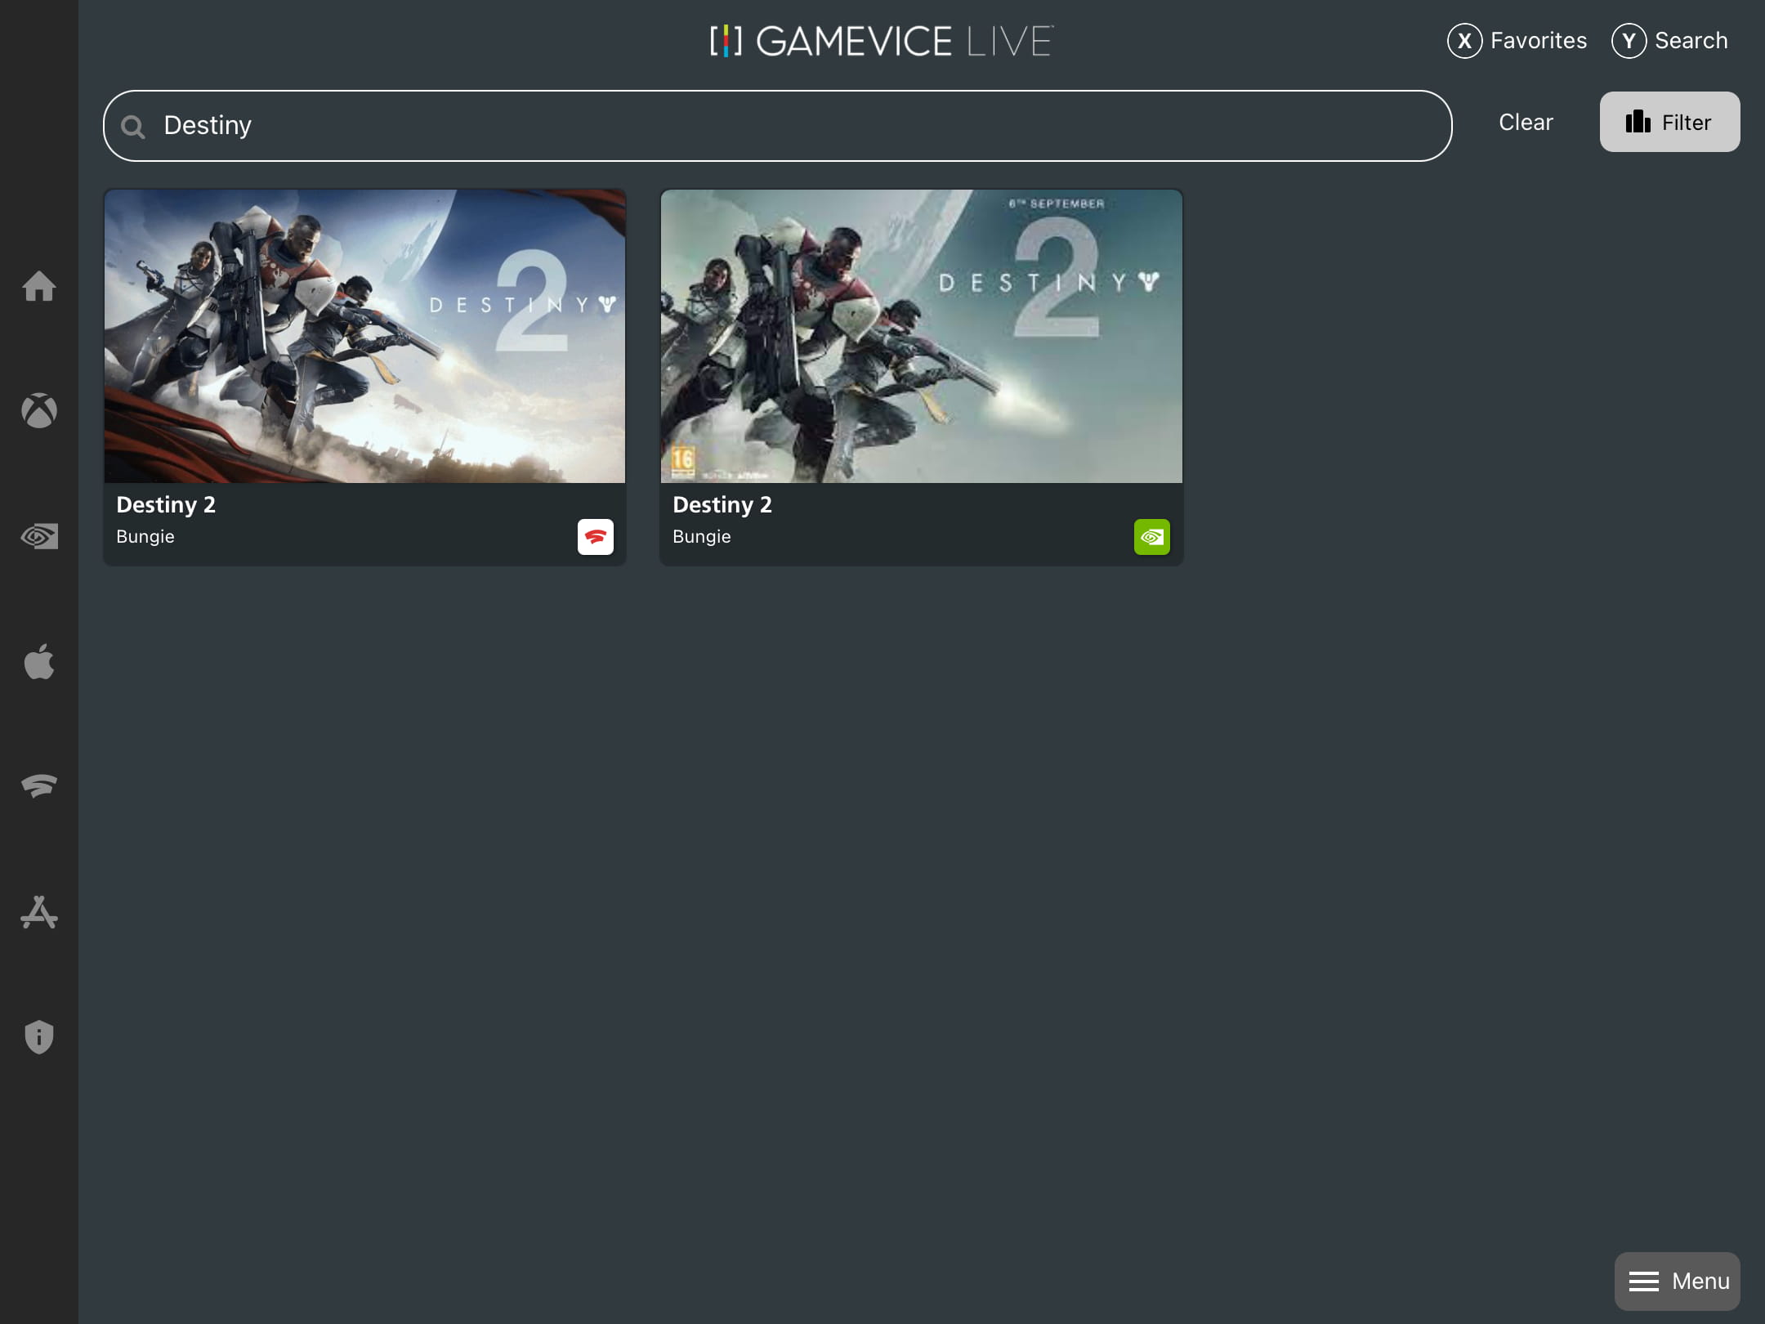The height and width of the screenshot is (1324, 1765).
Task: Open the privacy shield info icon
Action: (38, 1037)
